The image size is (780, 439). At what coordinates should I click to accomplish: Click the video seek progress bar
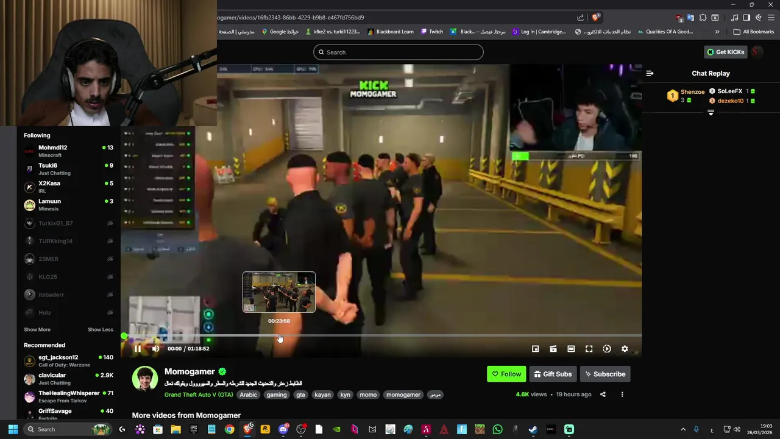point(383,335)
